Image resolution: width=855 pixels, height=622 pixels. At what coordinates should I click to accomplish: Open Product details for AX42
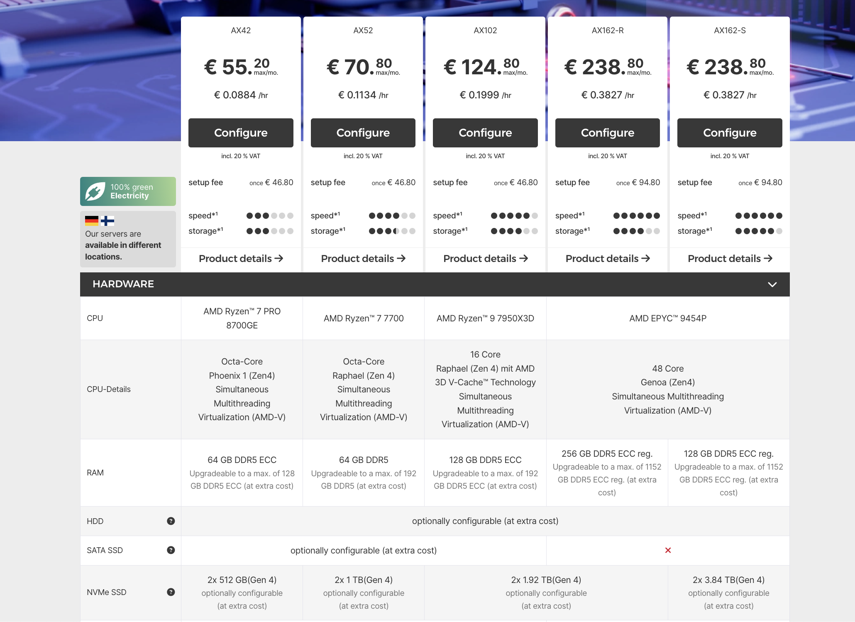[241, 259]
